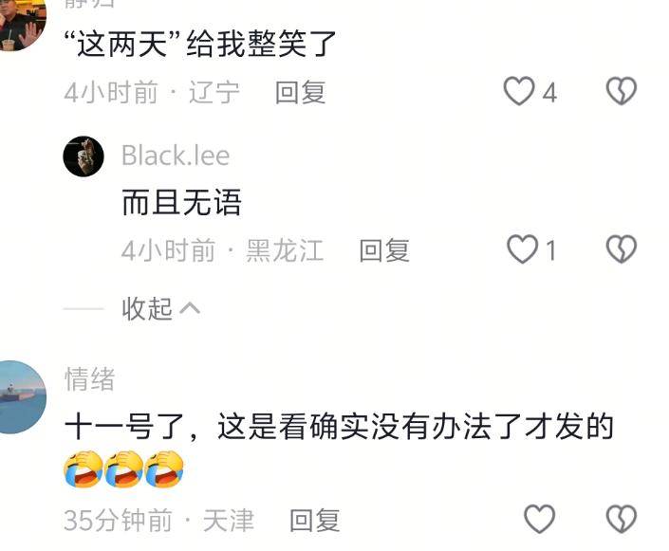The image size is (669, 551).
Task: Open 情绪's ship profile picture
Action: [x=21, y=397]
